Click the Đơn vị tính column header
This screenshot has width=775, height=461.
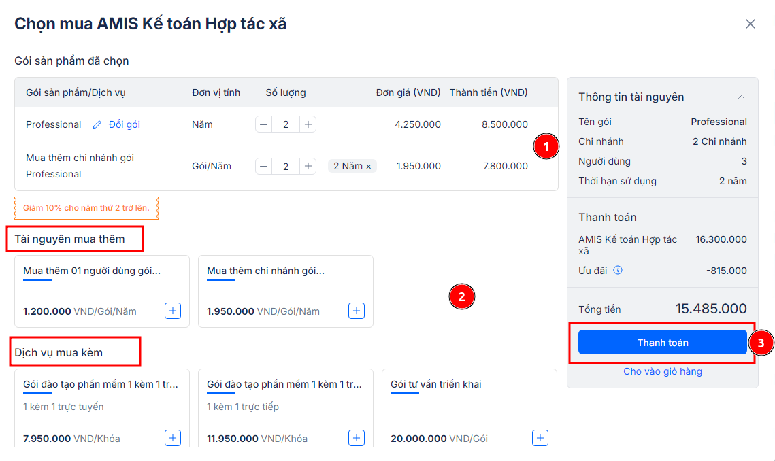216,93
